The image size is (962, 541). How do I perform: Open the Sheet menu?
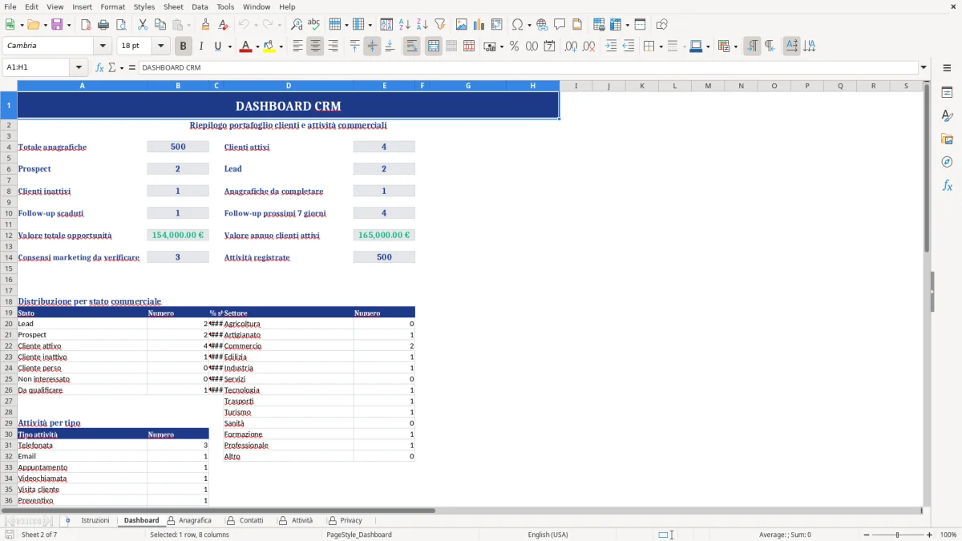click(173, 6)
